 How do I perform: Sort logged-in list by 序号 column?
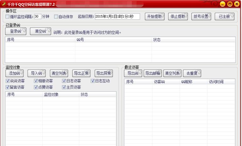click(40, 40)
